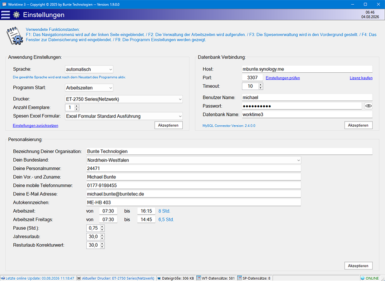Click the Deine mobile Telefonnummer field

click(x=193, y=185)
